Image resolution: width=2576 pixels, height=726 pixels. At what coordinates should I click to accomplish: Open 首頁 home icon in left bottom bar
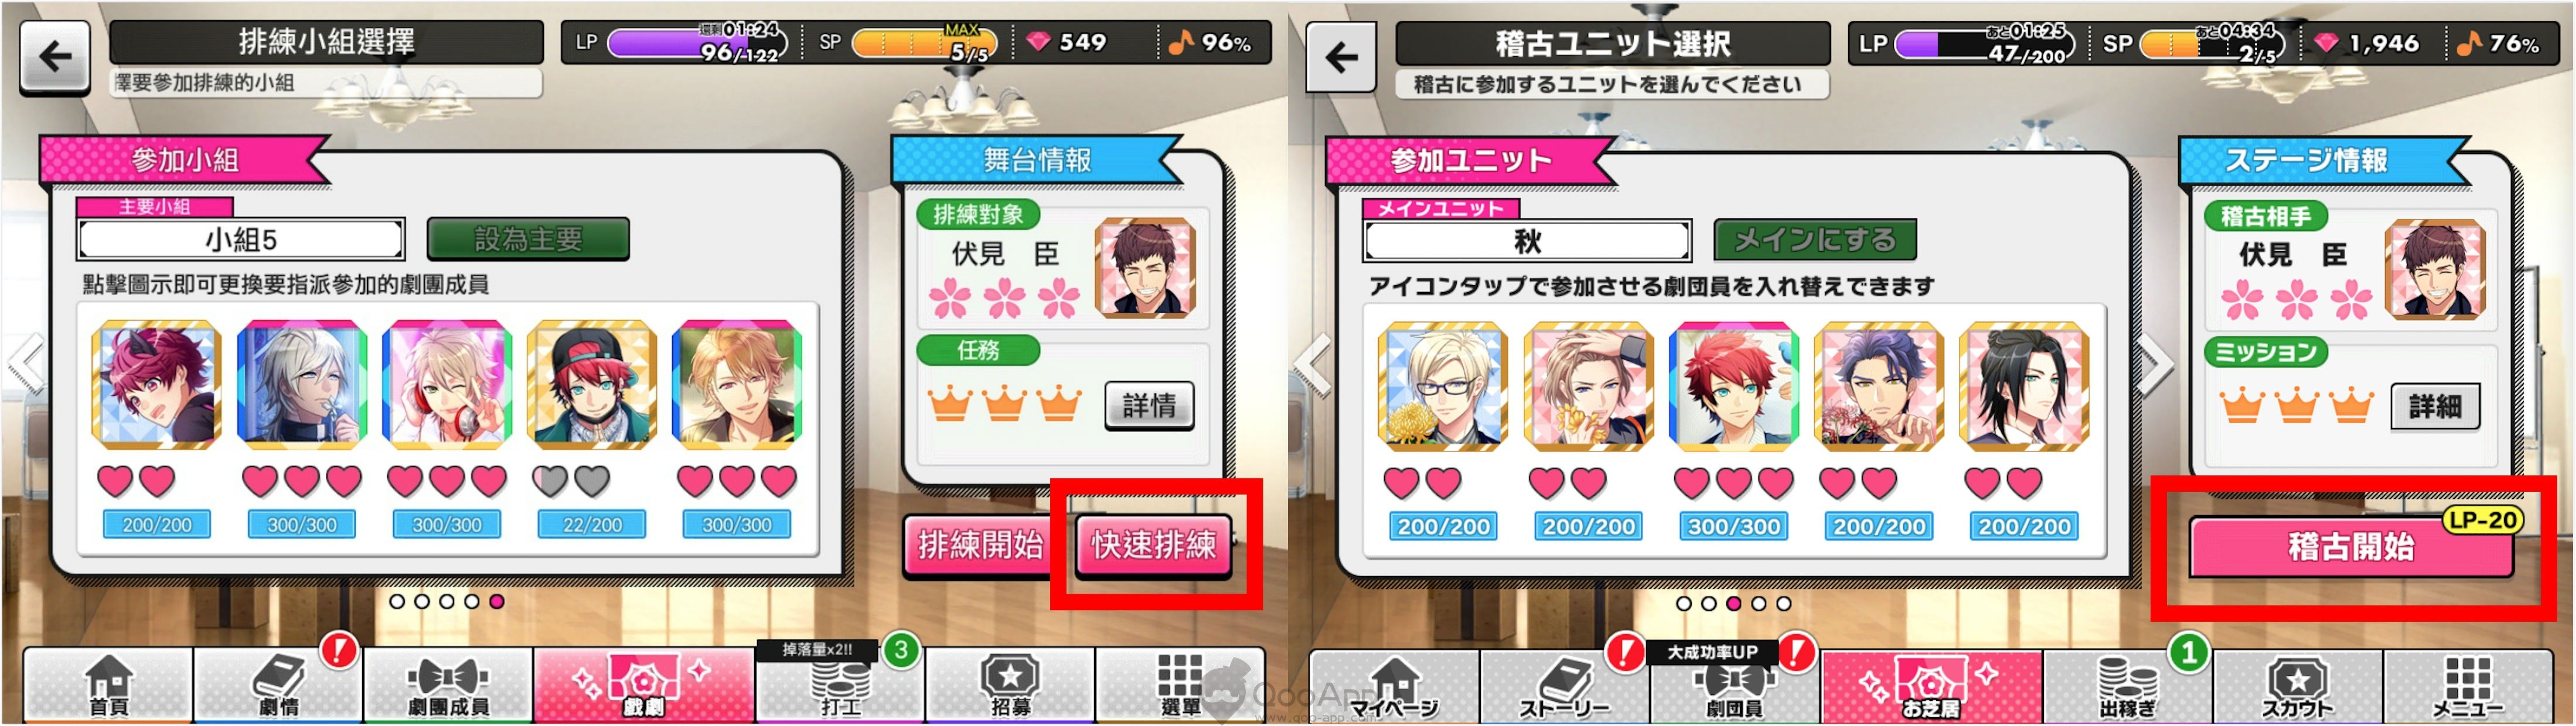[108, 685]
